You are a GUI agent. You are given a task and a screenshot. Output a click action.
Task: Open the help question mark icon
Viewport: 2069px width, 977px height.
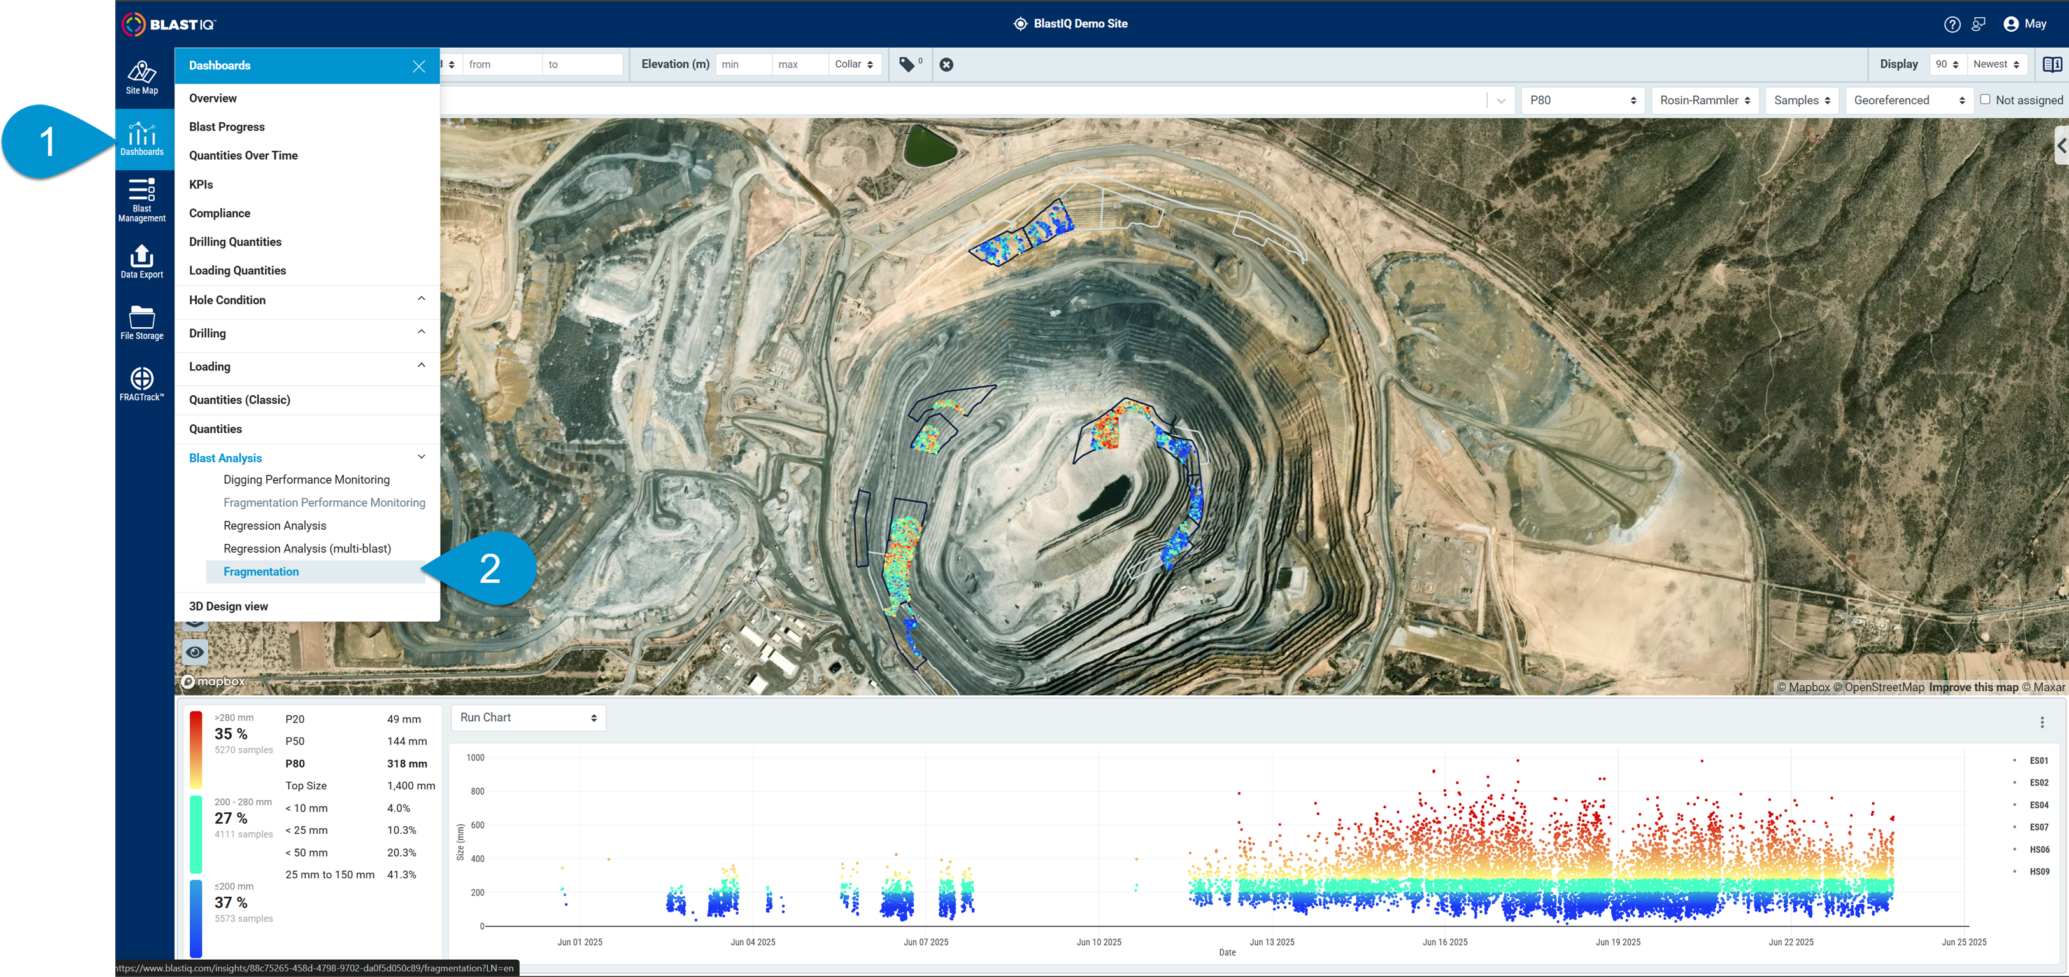tap(1952, 24)
